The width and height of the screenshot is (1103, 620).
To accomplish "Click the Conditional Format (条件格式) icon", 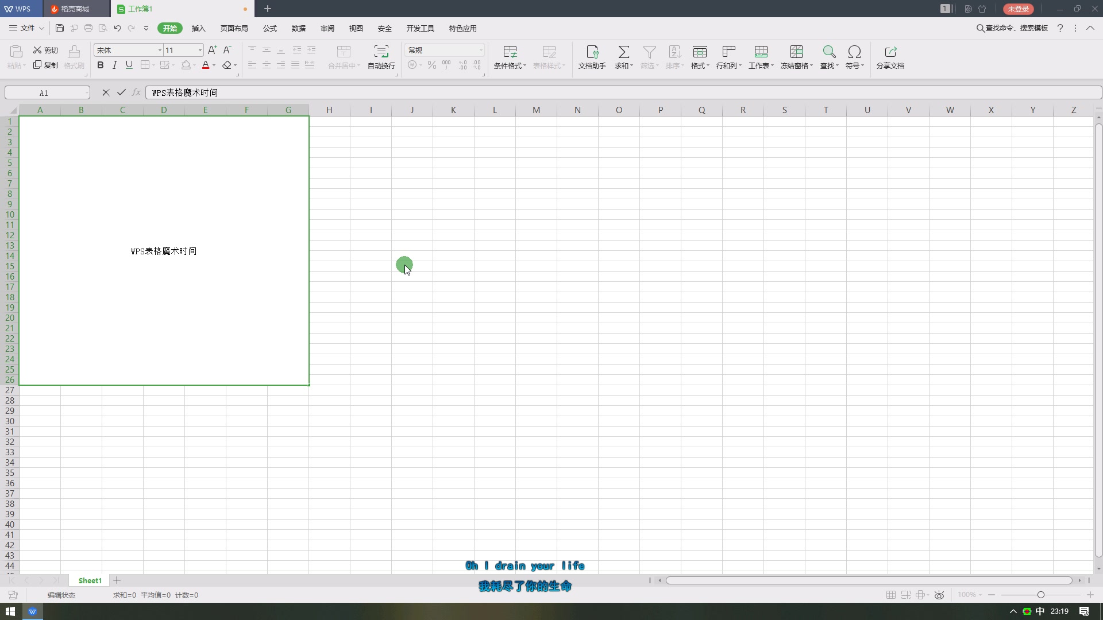I will click(510, 52).
